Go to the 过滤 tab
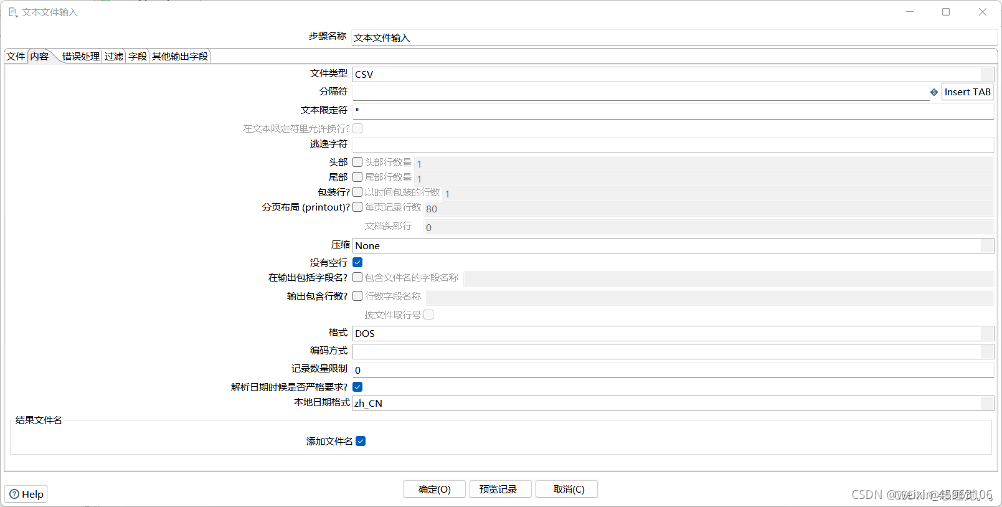 click(x=114, y=56)
